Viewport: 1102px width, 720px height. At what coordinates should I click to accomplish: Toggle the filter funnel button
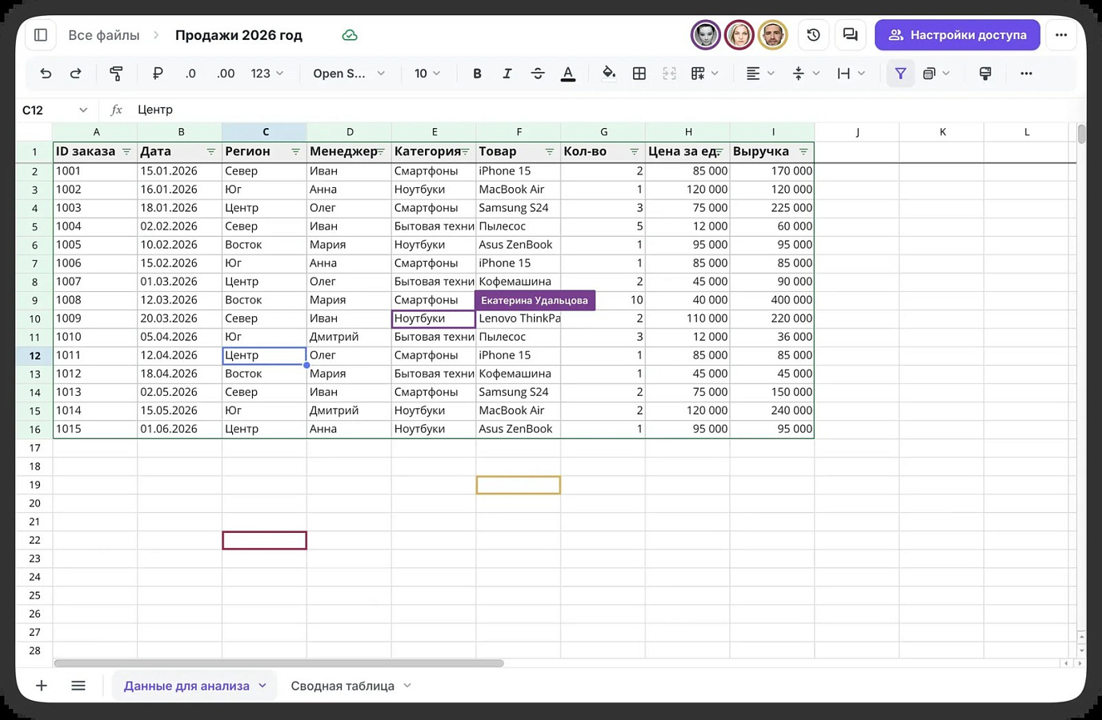click(900, 74)
